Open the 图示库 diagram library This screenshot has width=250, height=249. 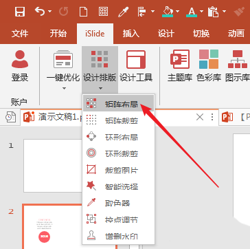click(238, 67)
